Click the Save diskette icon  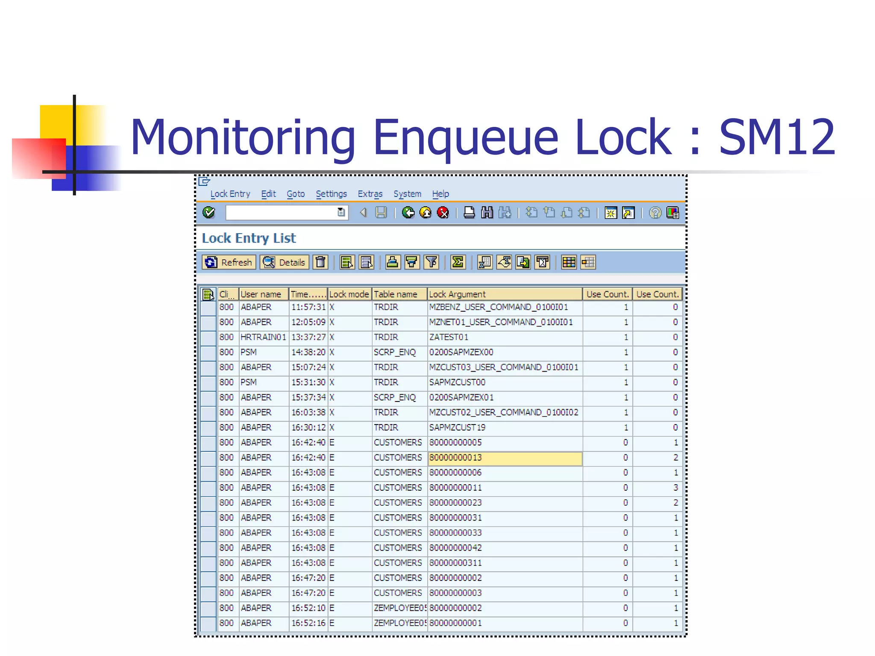(x=381, y=212)
